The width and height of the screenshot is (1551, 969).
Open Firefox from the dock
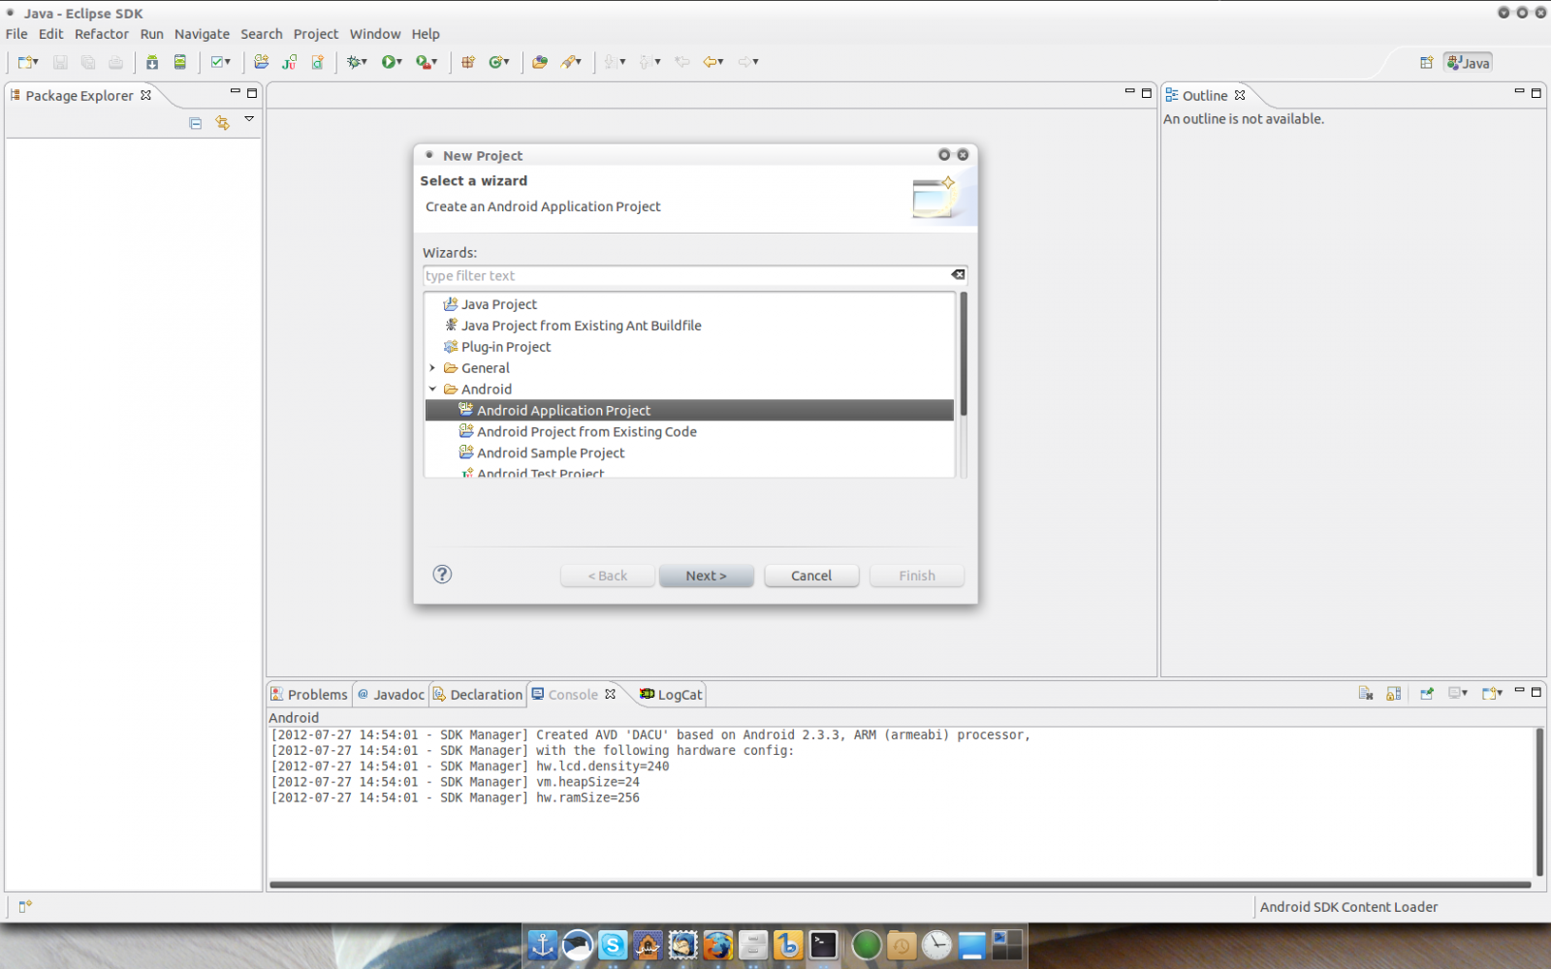[717, 945]
